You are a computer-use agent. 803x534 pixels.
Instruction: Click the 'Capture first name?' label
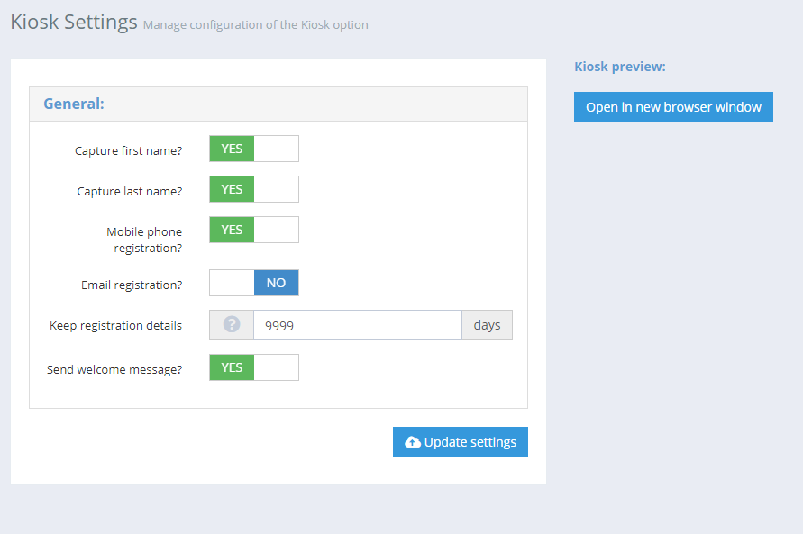(x=129, y=151)
